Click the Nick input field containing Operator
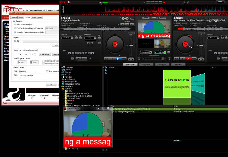Viewport: 228px width, 157px height. tap(27, 71)
